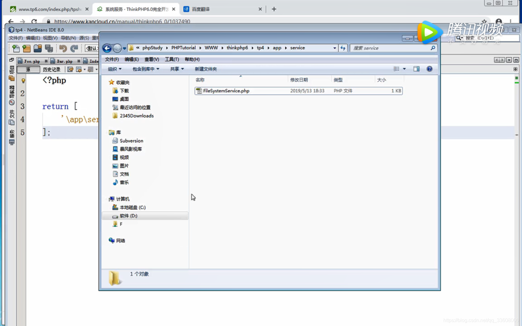
Task: Open NetBeans Navigator side panel
Action: coord(12,96)
